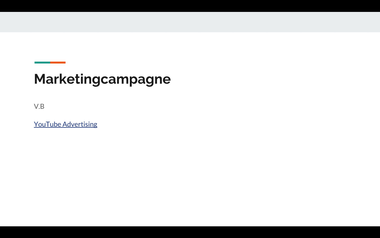380x238 pixels.
Task: Click the word Advertising in the hyperlink
Action: (80, 124)
